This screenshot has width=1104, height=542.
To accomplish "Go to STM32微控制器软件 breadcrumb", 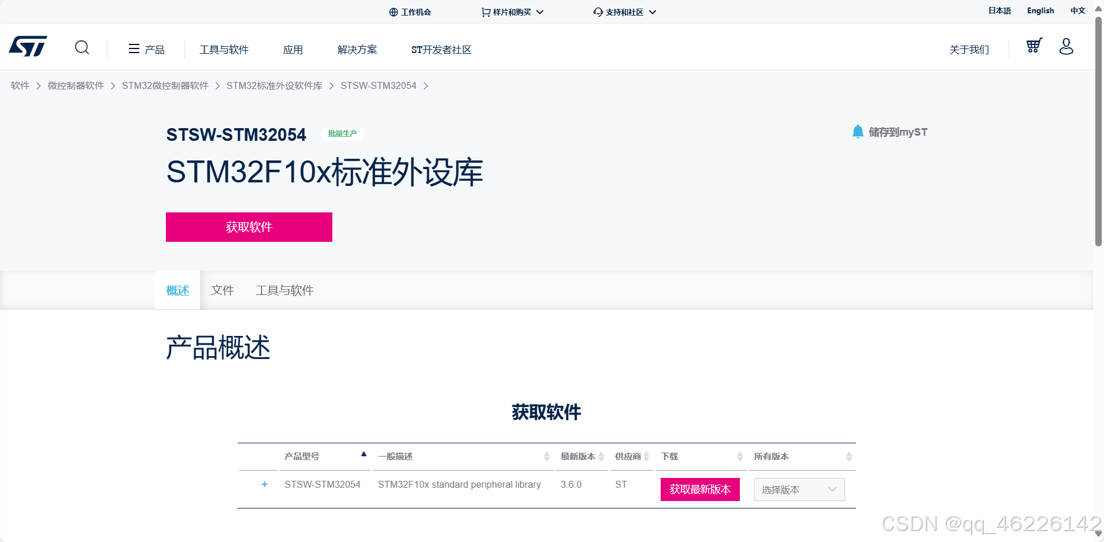I will coord(165,85).
